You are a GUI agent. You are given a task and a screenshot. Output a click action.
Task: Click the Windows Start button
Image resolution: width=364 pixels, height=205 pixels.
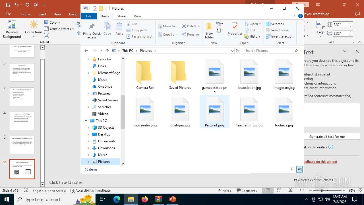coord(7,199)
